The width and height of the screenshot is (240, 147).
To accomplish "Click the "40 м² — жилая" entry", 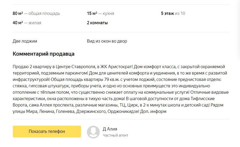I will click(x=27, y=23).
